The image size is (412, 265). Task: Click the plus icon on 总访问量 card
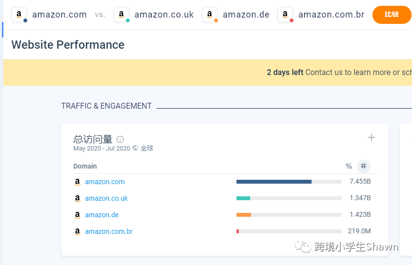(372, 137)
